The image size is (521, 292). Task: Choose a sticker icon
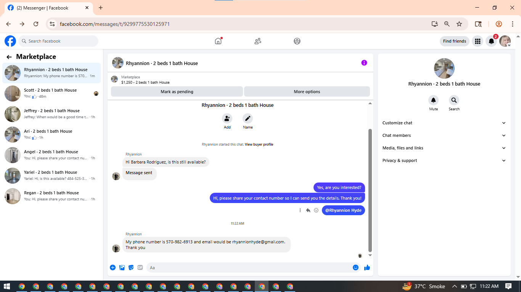(x=131, y=268)
